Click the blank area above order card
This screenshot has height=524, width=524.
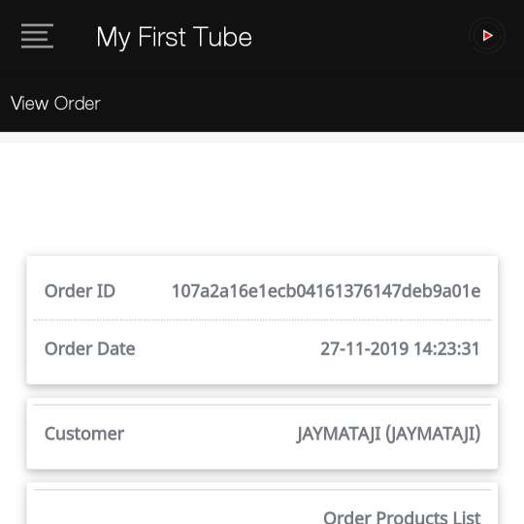[262, 199]
